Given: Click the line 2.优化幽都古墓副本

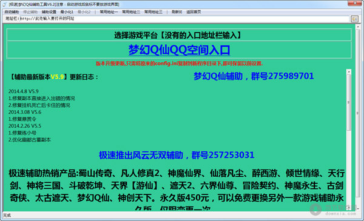Looking at the screenshot, I should pyautogui.click(x=30, y=140).
